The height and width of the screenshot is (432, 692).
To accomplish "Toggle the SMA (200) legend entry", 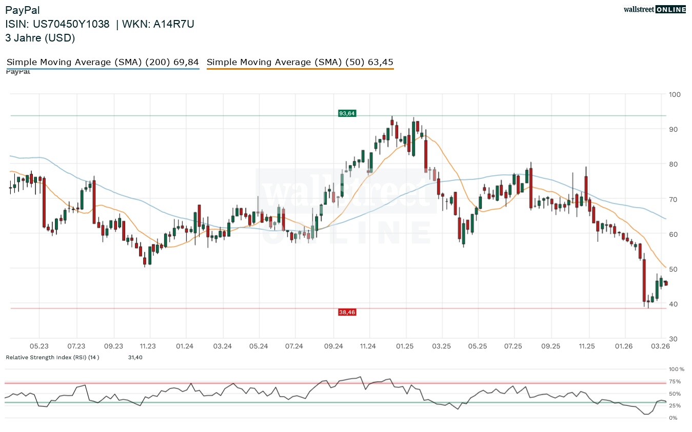I will click(103, 62).
